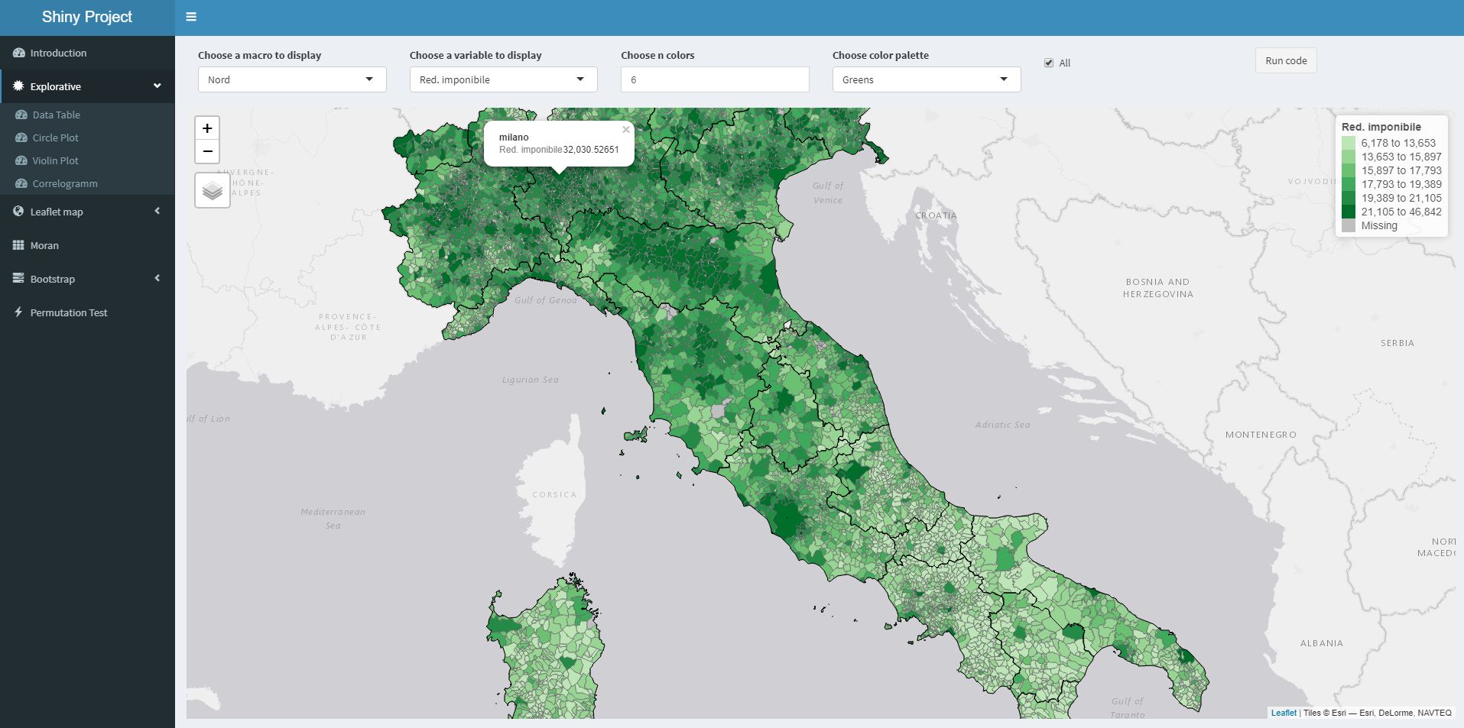Image resolution: width=1464 pixels, height=728 pixels.
Task: Click the 13,653 to 15,897 legend swatch
Action: point(1349,157)
